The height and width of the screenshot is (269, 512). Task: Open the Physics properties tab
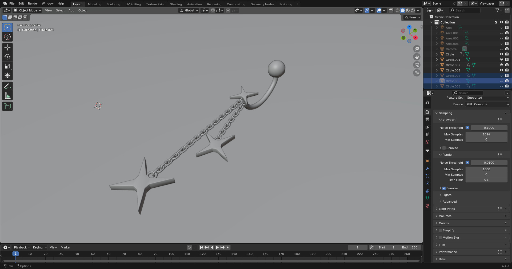click(x=427, y=183)
